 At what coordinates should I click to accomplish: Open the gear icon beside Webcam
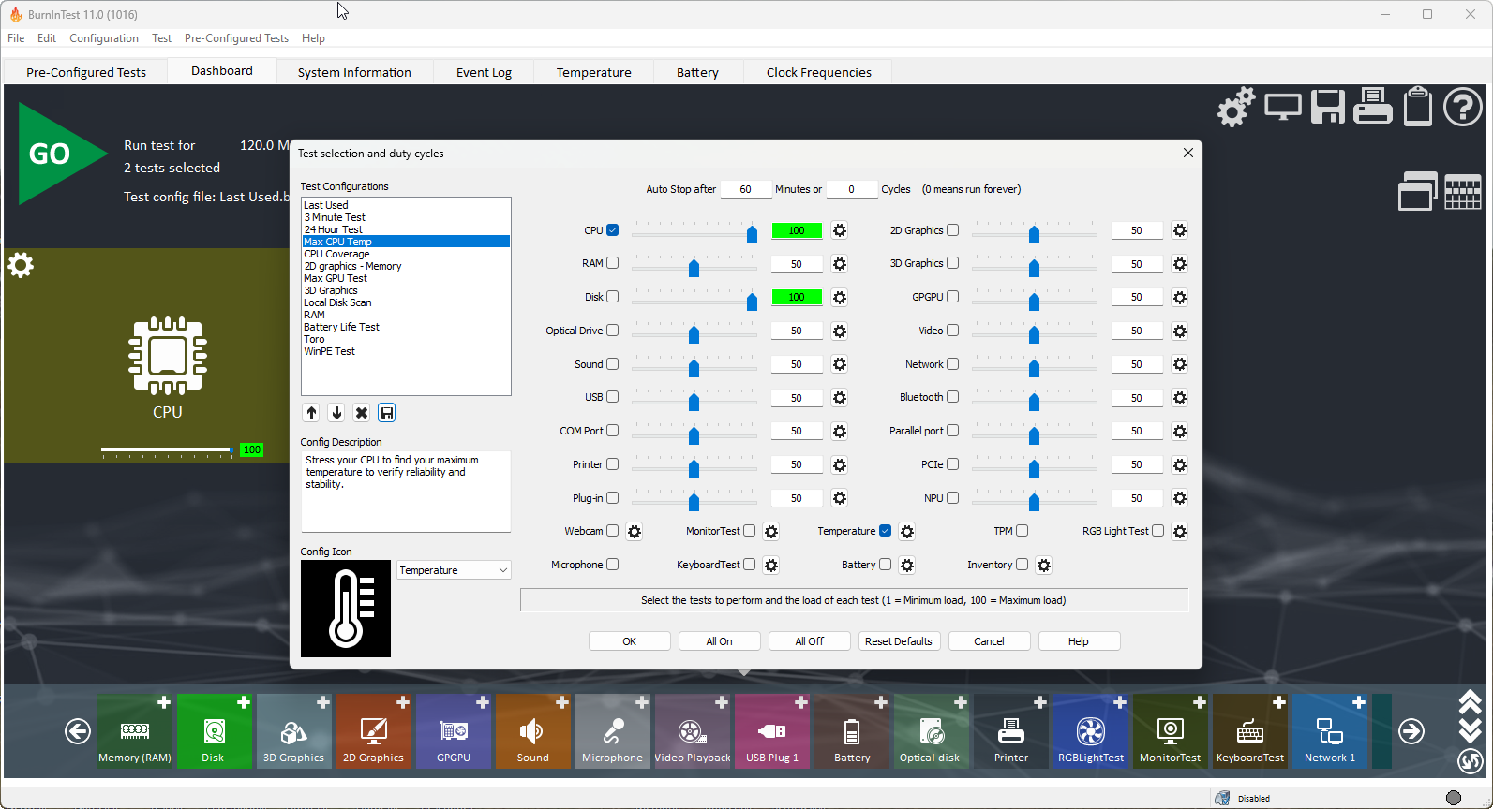click(x=635, y=532)
